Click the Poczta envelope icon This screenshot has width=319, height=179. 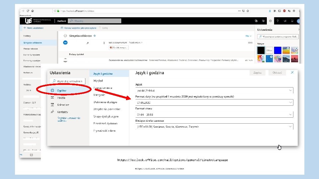(52, 97)
